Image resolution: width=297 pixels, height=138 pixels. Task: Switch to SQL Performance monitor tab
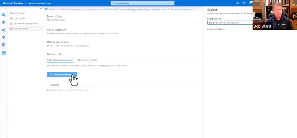[x=60, y=60]
